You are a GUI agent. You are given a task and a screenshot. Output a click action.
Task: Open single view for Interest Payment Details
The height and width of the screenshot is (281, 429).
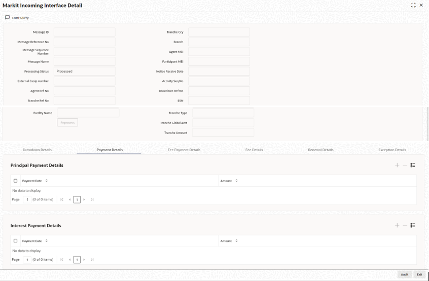coord(413,225)
